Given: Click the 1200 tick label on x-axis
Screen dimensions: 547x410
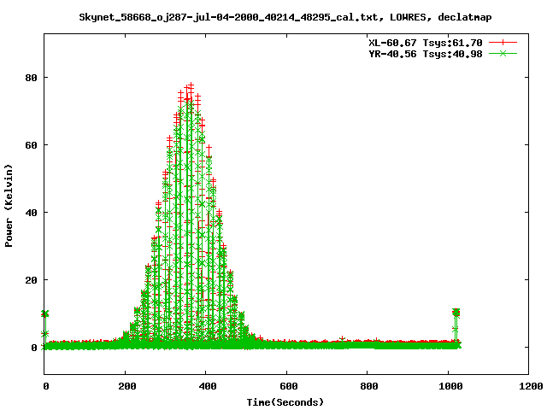Looking at the screenshot, I should [x=531, y=386].
